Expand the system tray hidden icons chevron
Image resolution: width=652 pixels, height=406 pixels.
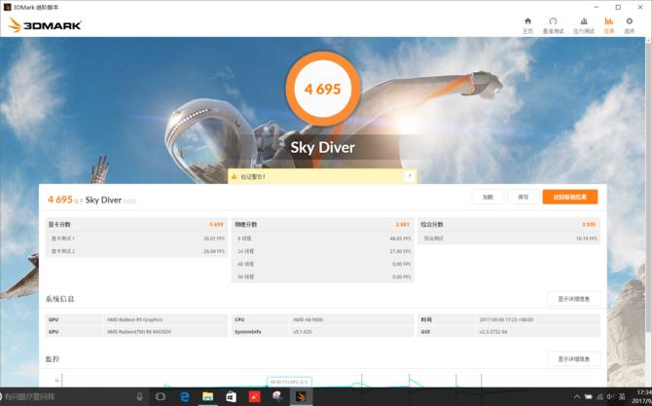pos(577,397)
